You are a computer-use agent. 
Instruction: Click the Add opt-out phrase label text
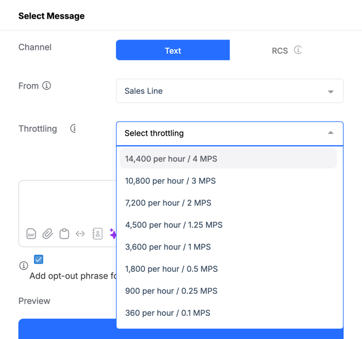(73, 276)
